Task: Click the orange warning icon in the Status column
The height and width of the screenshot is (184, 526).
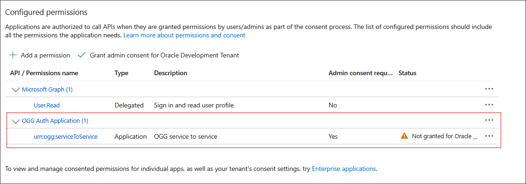Action: [x=404, y=136]
